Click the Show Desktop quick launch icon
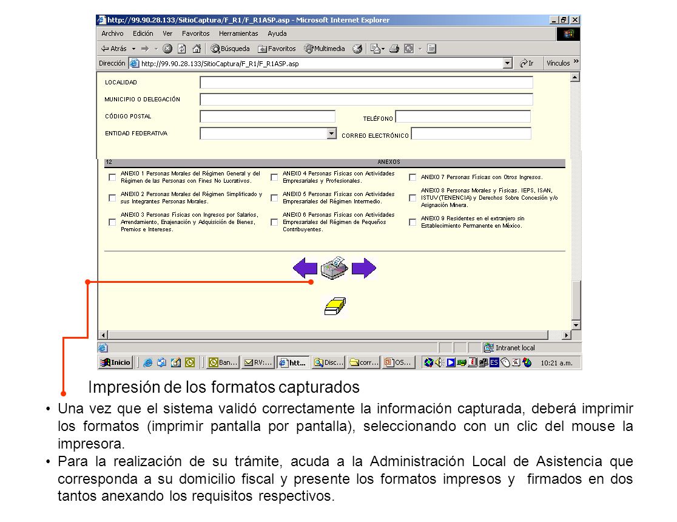This screenshot has width=677, height=522. (176, 362)
